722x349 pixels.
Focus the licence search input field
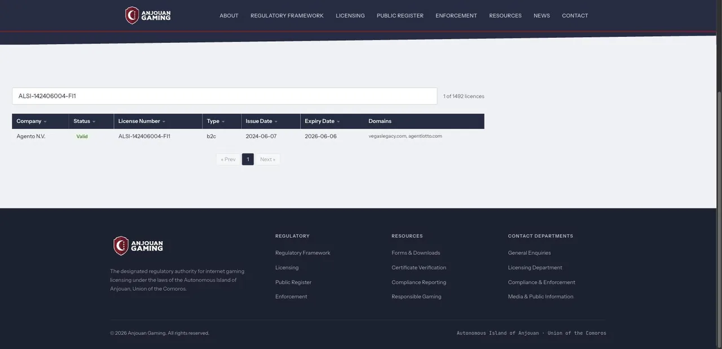click(x=224, y=96)
